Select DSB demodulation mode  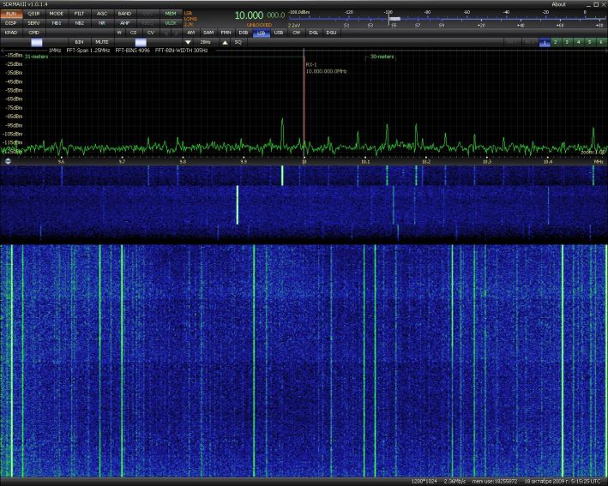(244, 33)
